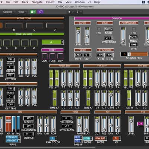Click the orange WG KF slider
Viewport: 149px width, 149px height.
coord(9,124)
